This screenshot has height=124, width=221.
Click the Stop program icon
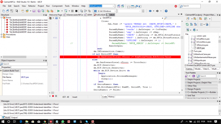[76, 11]
